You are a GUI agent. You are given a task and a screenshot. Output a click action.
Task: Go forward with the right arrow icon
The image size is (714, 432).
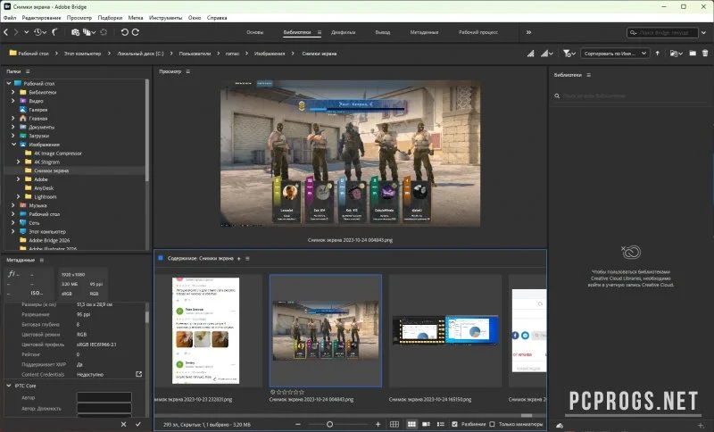(x=16, y=32)
